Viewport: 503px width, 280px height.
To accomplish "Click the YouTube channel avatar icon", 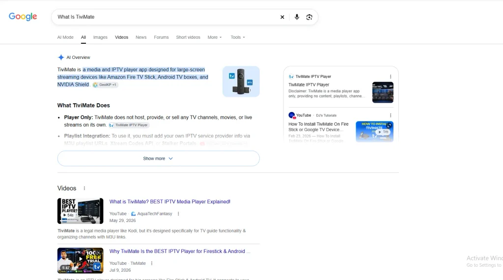I will (292, 115).
